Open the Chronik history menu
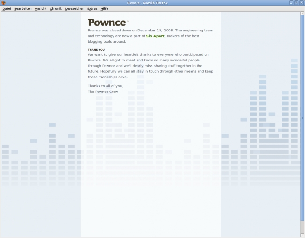The image size is (305, 238). coord(55,8)
